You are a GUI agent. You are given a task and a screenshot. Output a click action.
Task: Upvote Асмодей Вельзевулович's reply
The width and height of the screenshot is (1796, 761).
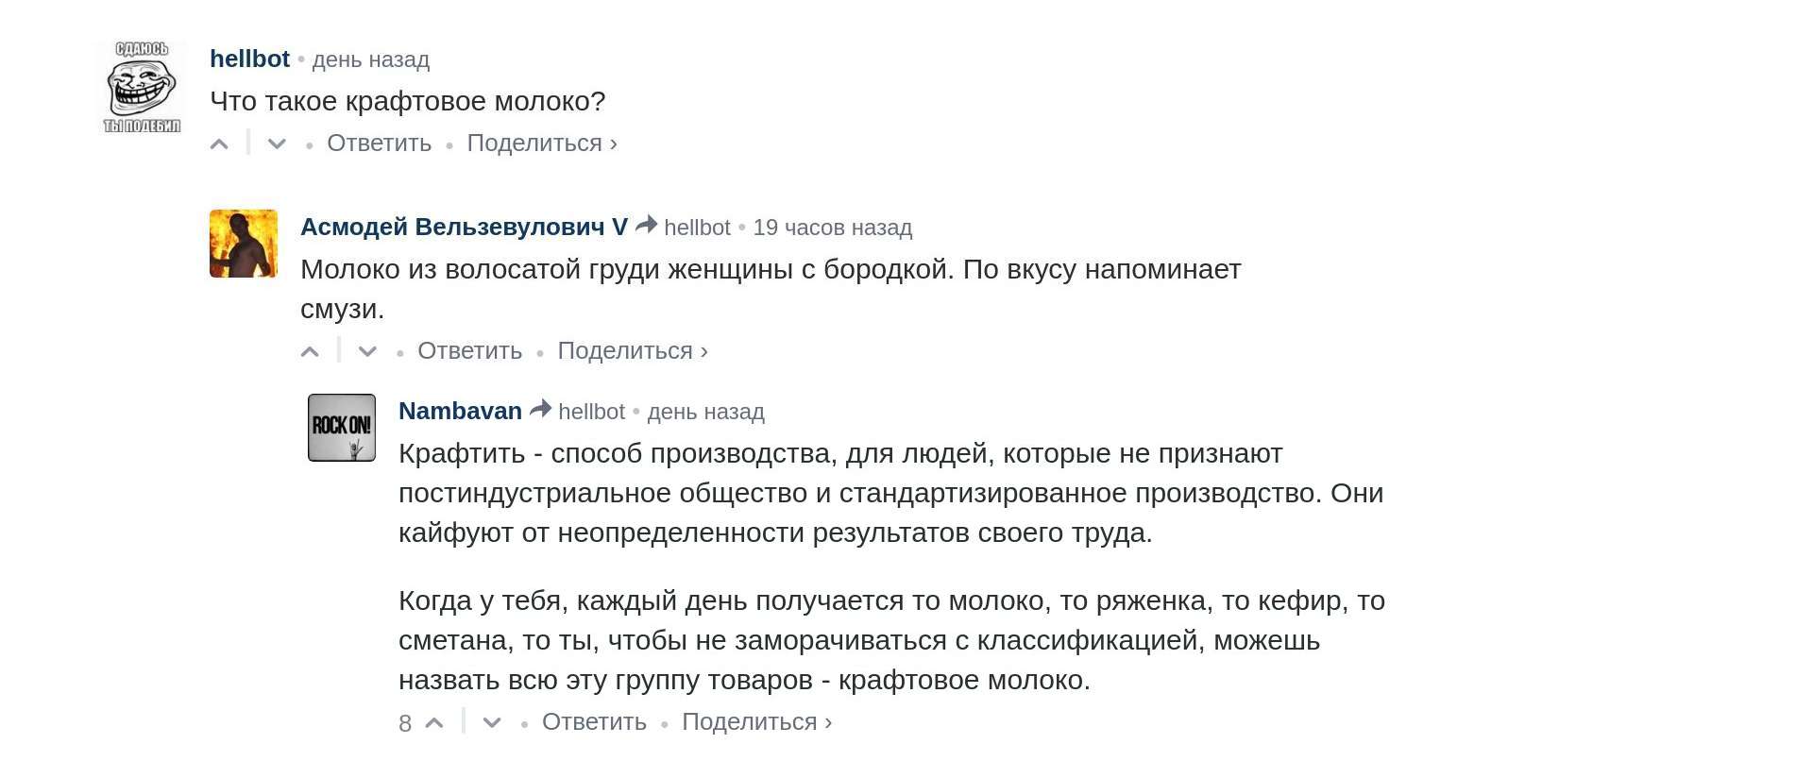(x=310, y=352)
